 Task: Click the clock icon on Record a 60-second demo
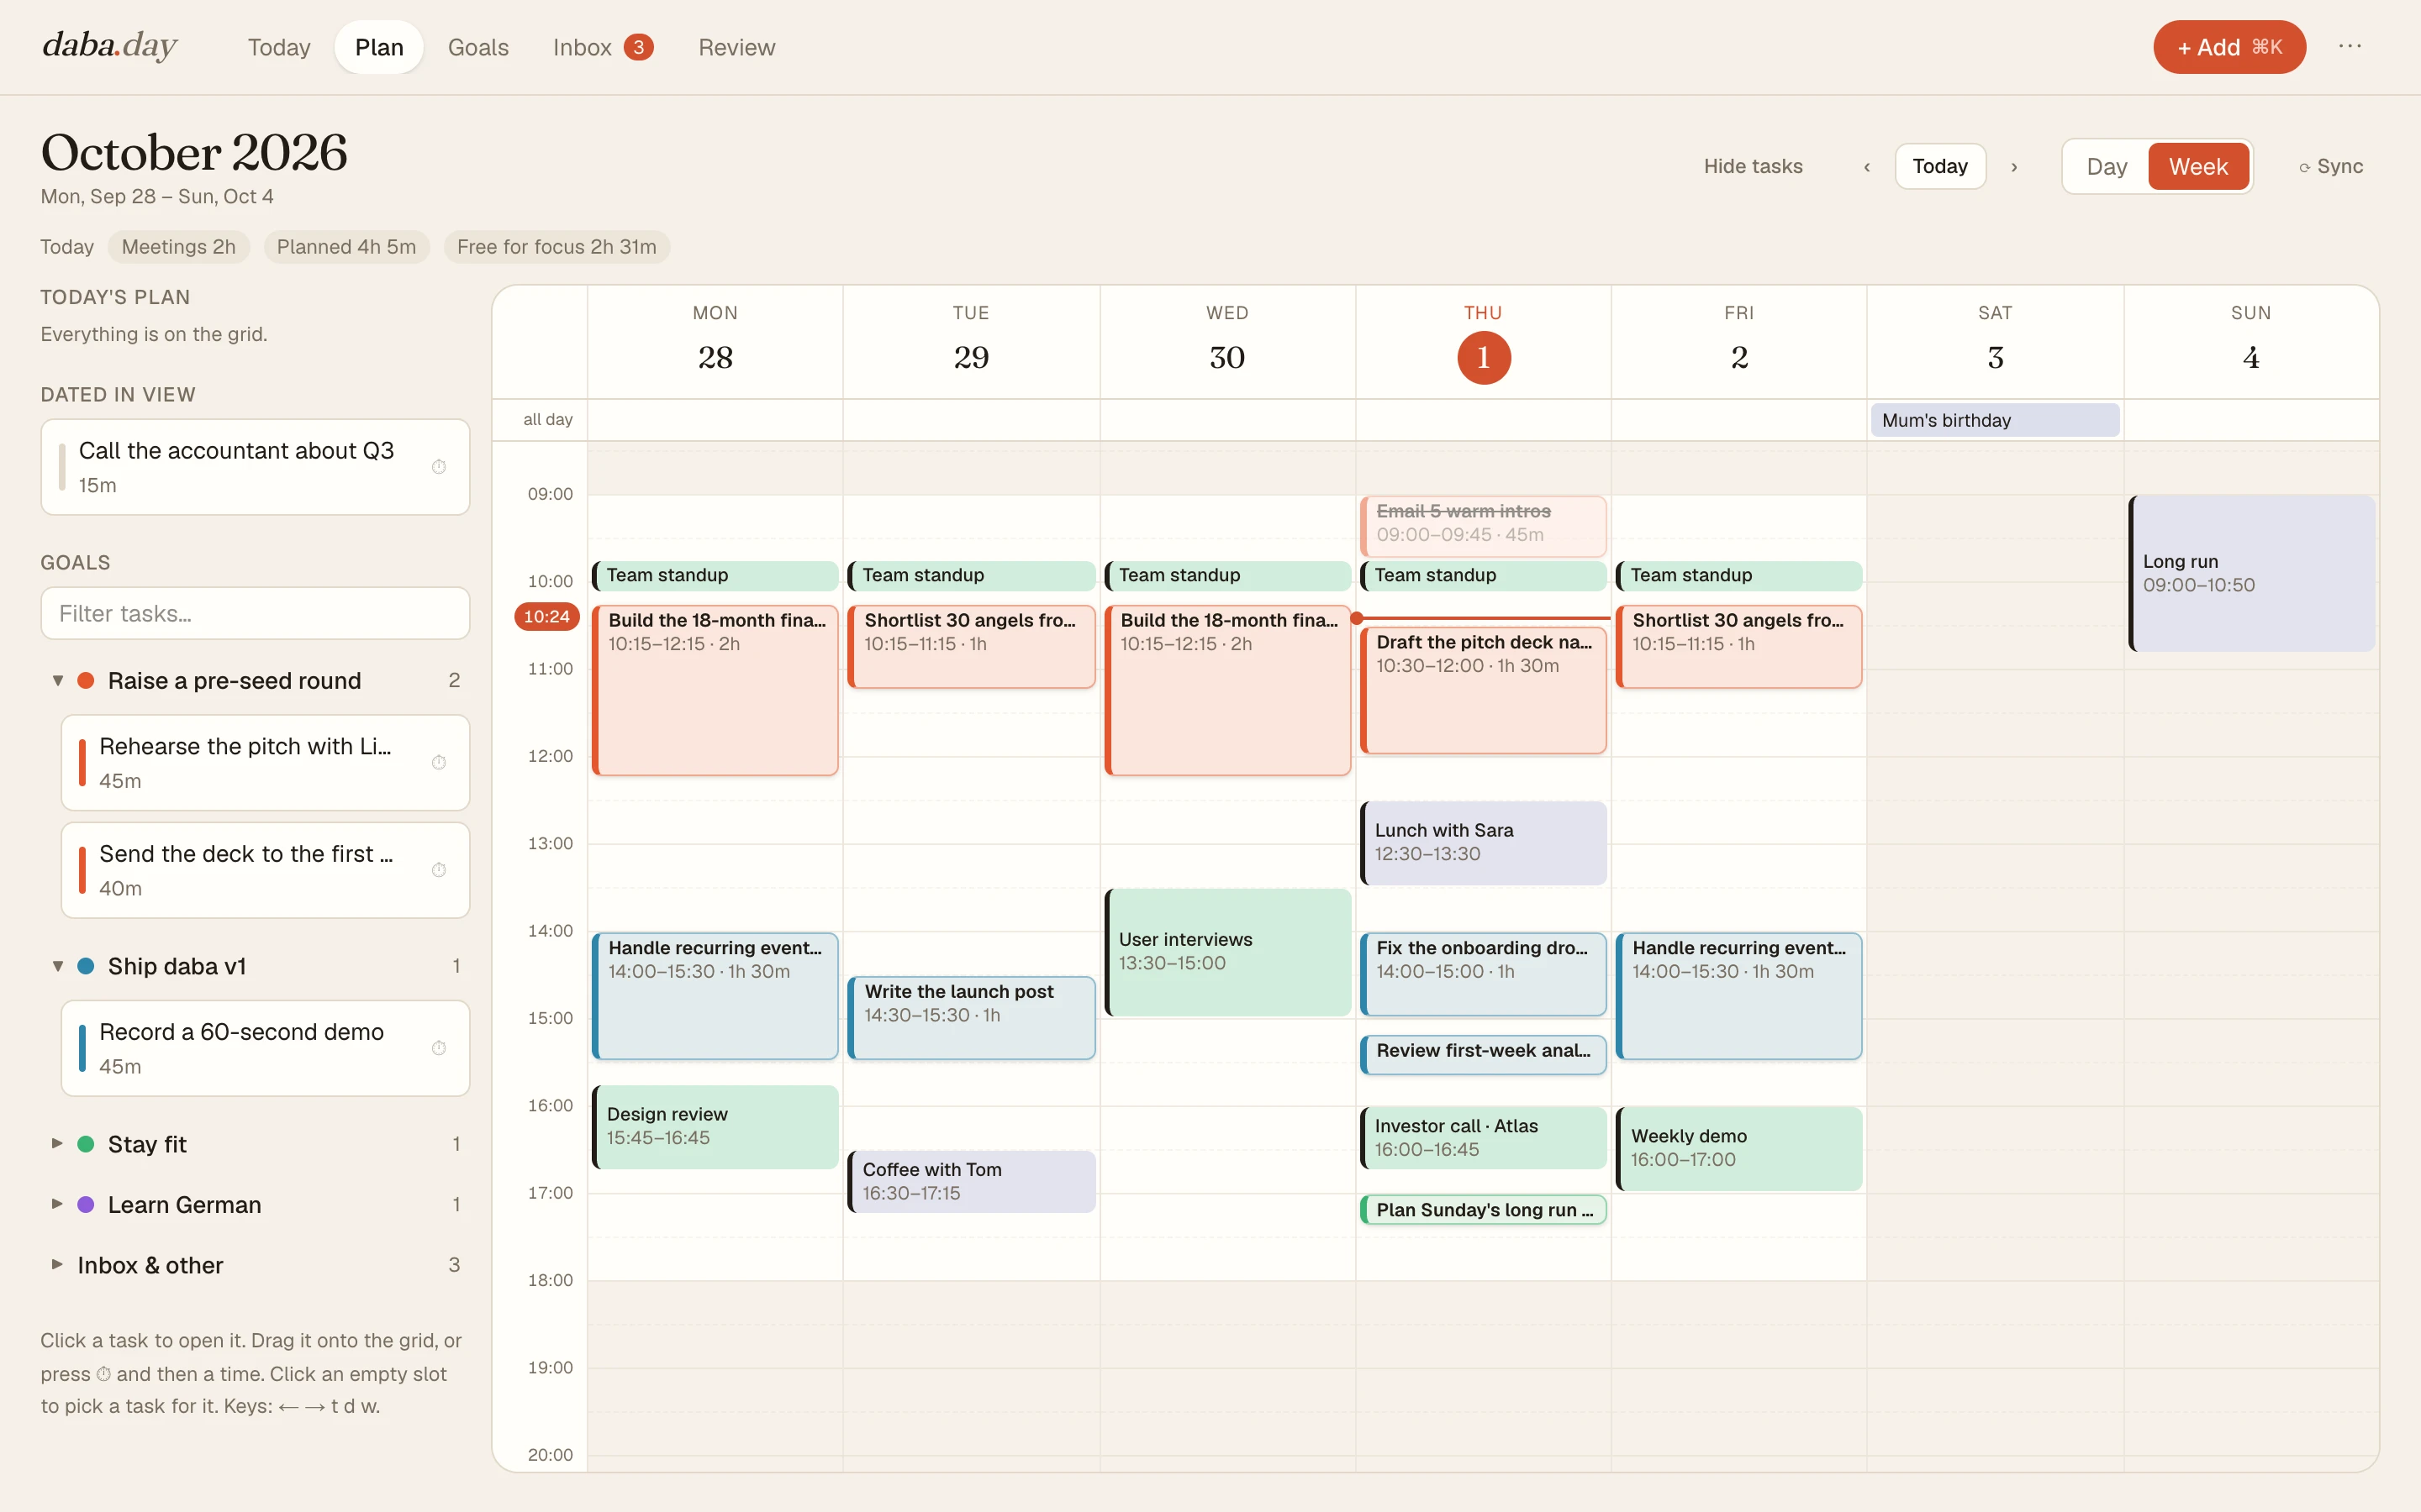click(x=438, y=1048)
